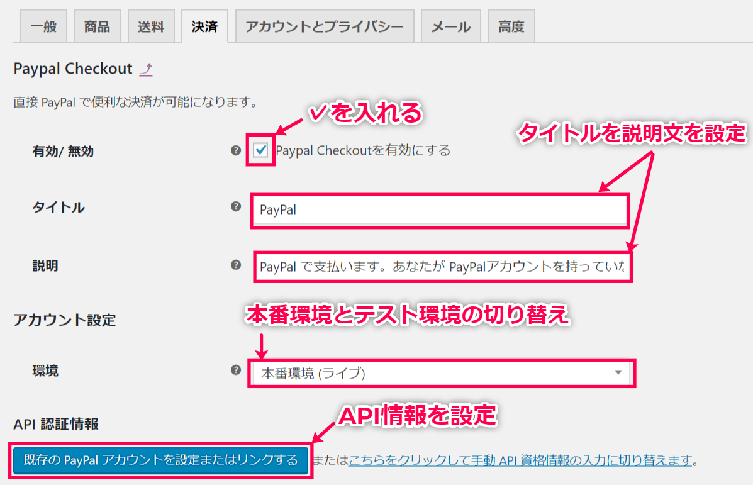Click help icon beside タイトル
Screen dimensions: 753x485
(x=236, y=206)
